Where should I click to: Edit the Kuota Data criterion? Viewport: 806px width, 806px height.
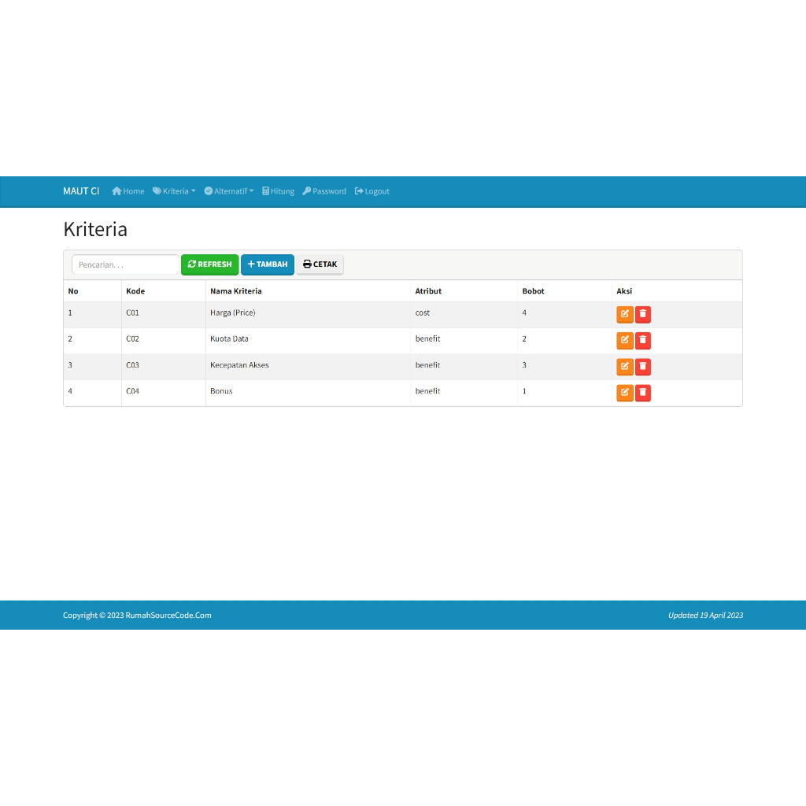click(x=624, y=340)
